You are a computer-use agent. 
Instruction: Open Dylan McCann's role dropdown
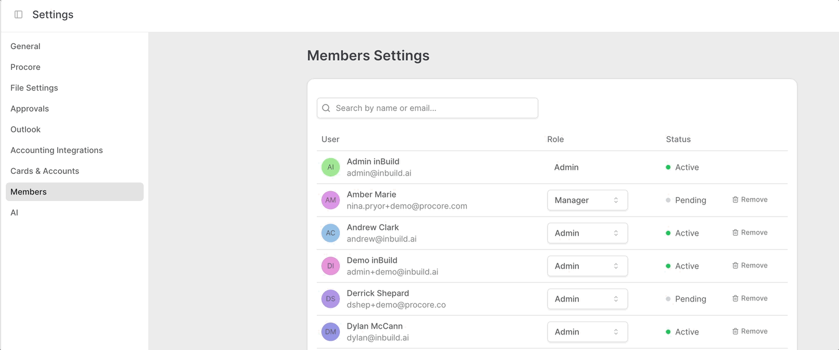coord(587,332)
